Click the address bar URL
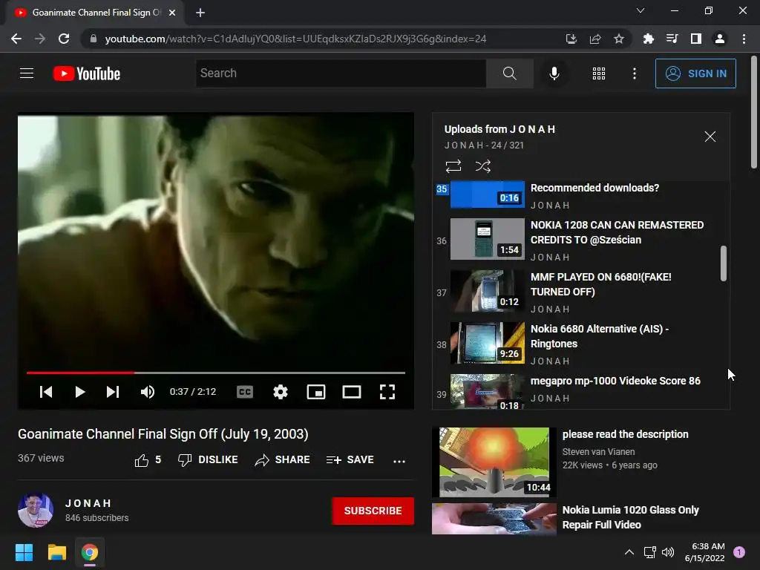The image size is (760, 570). point(295,39)
